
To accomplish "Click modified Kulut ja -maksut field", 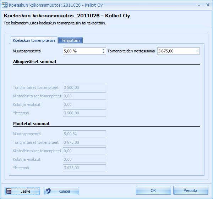I will pos(84,159).
